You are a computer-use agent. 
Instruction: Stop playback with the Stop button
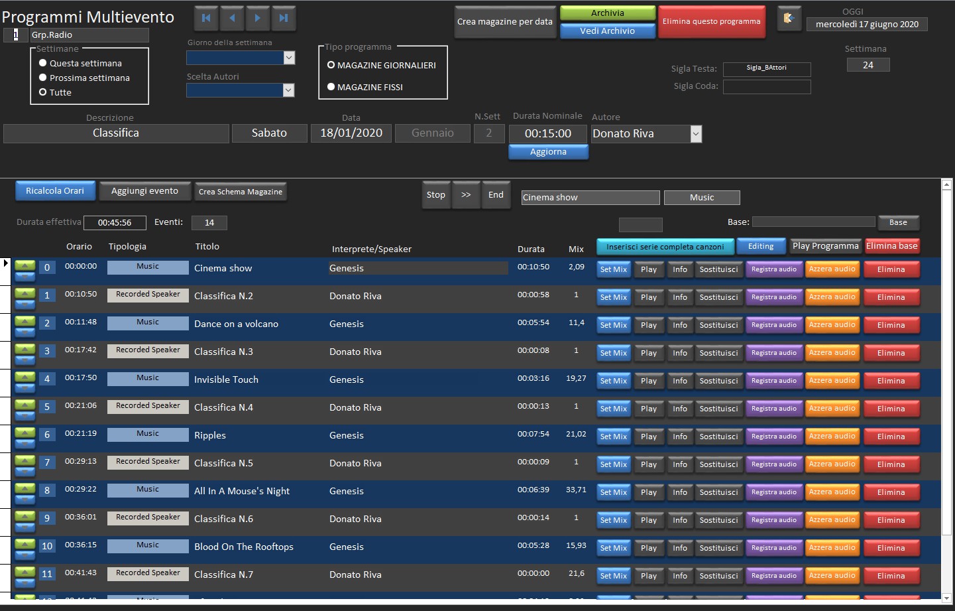coord(436,194)
